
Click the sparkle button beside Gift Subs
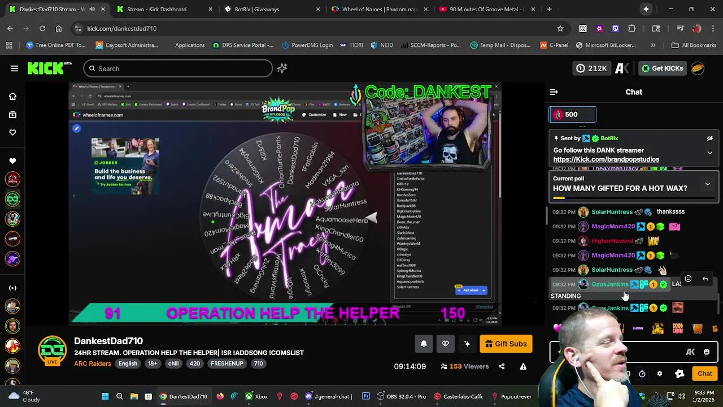click(x=467, y=344)
